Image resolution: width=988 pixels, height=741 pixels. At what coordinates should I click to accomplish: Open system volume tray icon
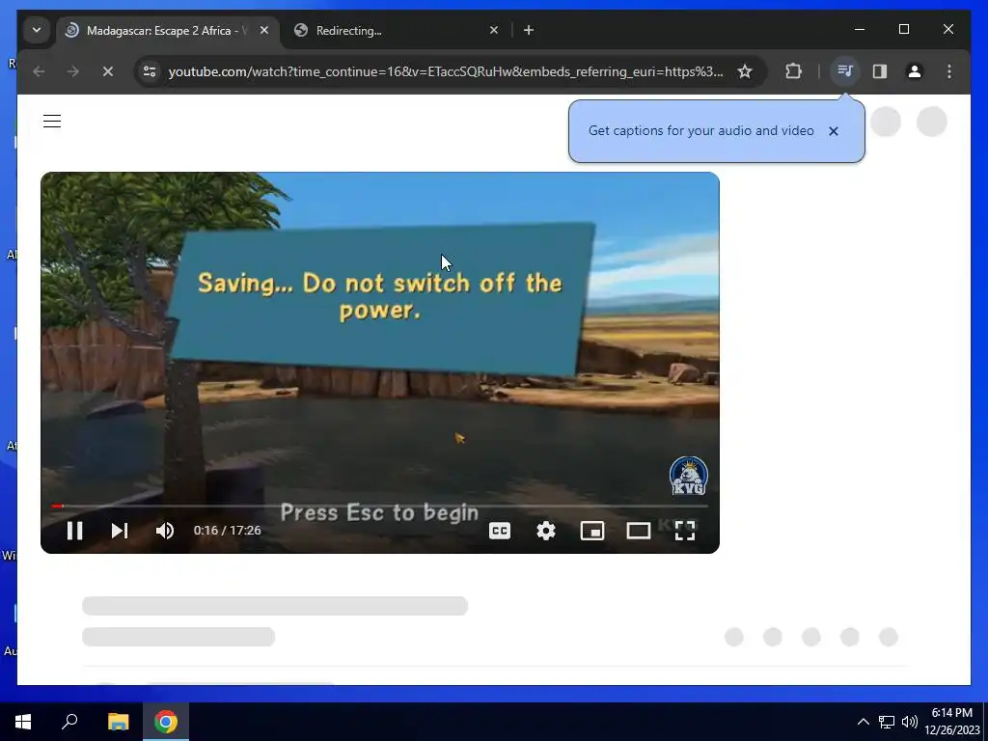pos(909,722)
